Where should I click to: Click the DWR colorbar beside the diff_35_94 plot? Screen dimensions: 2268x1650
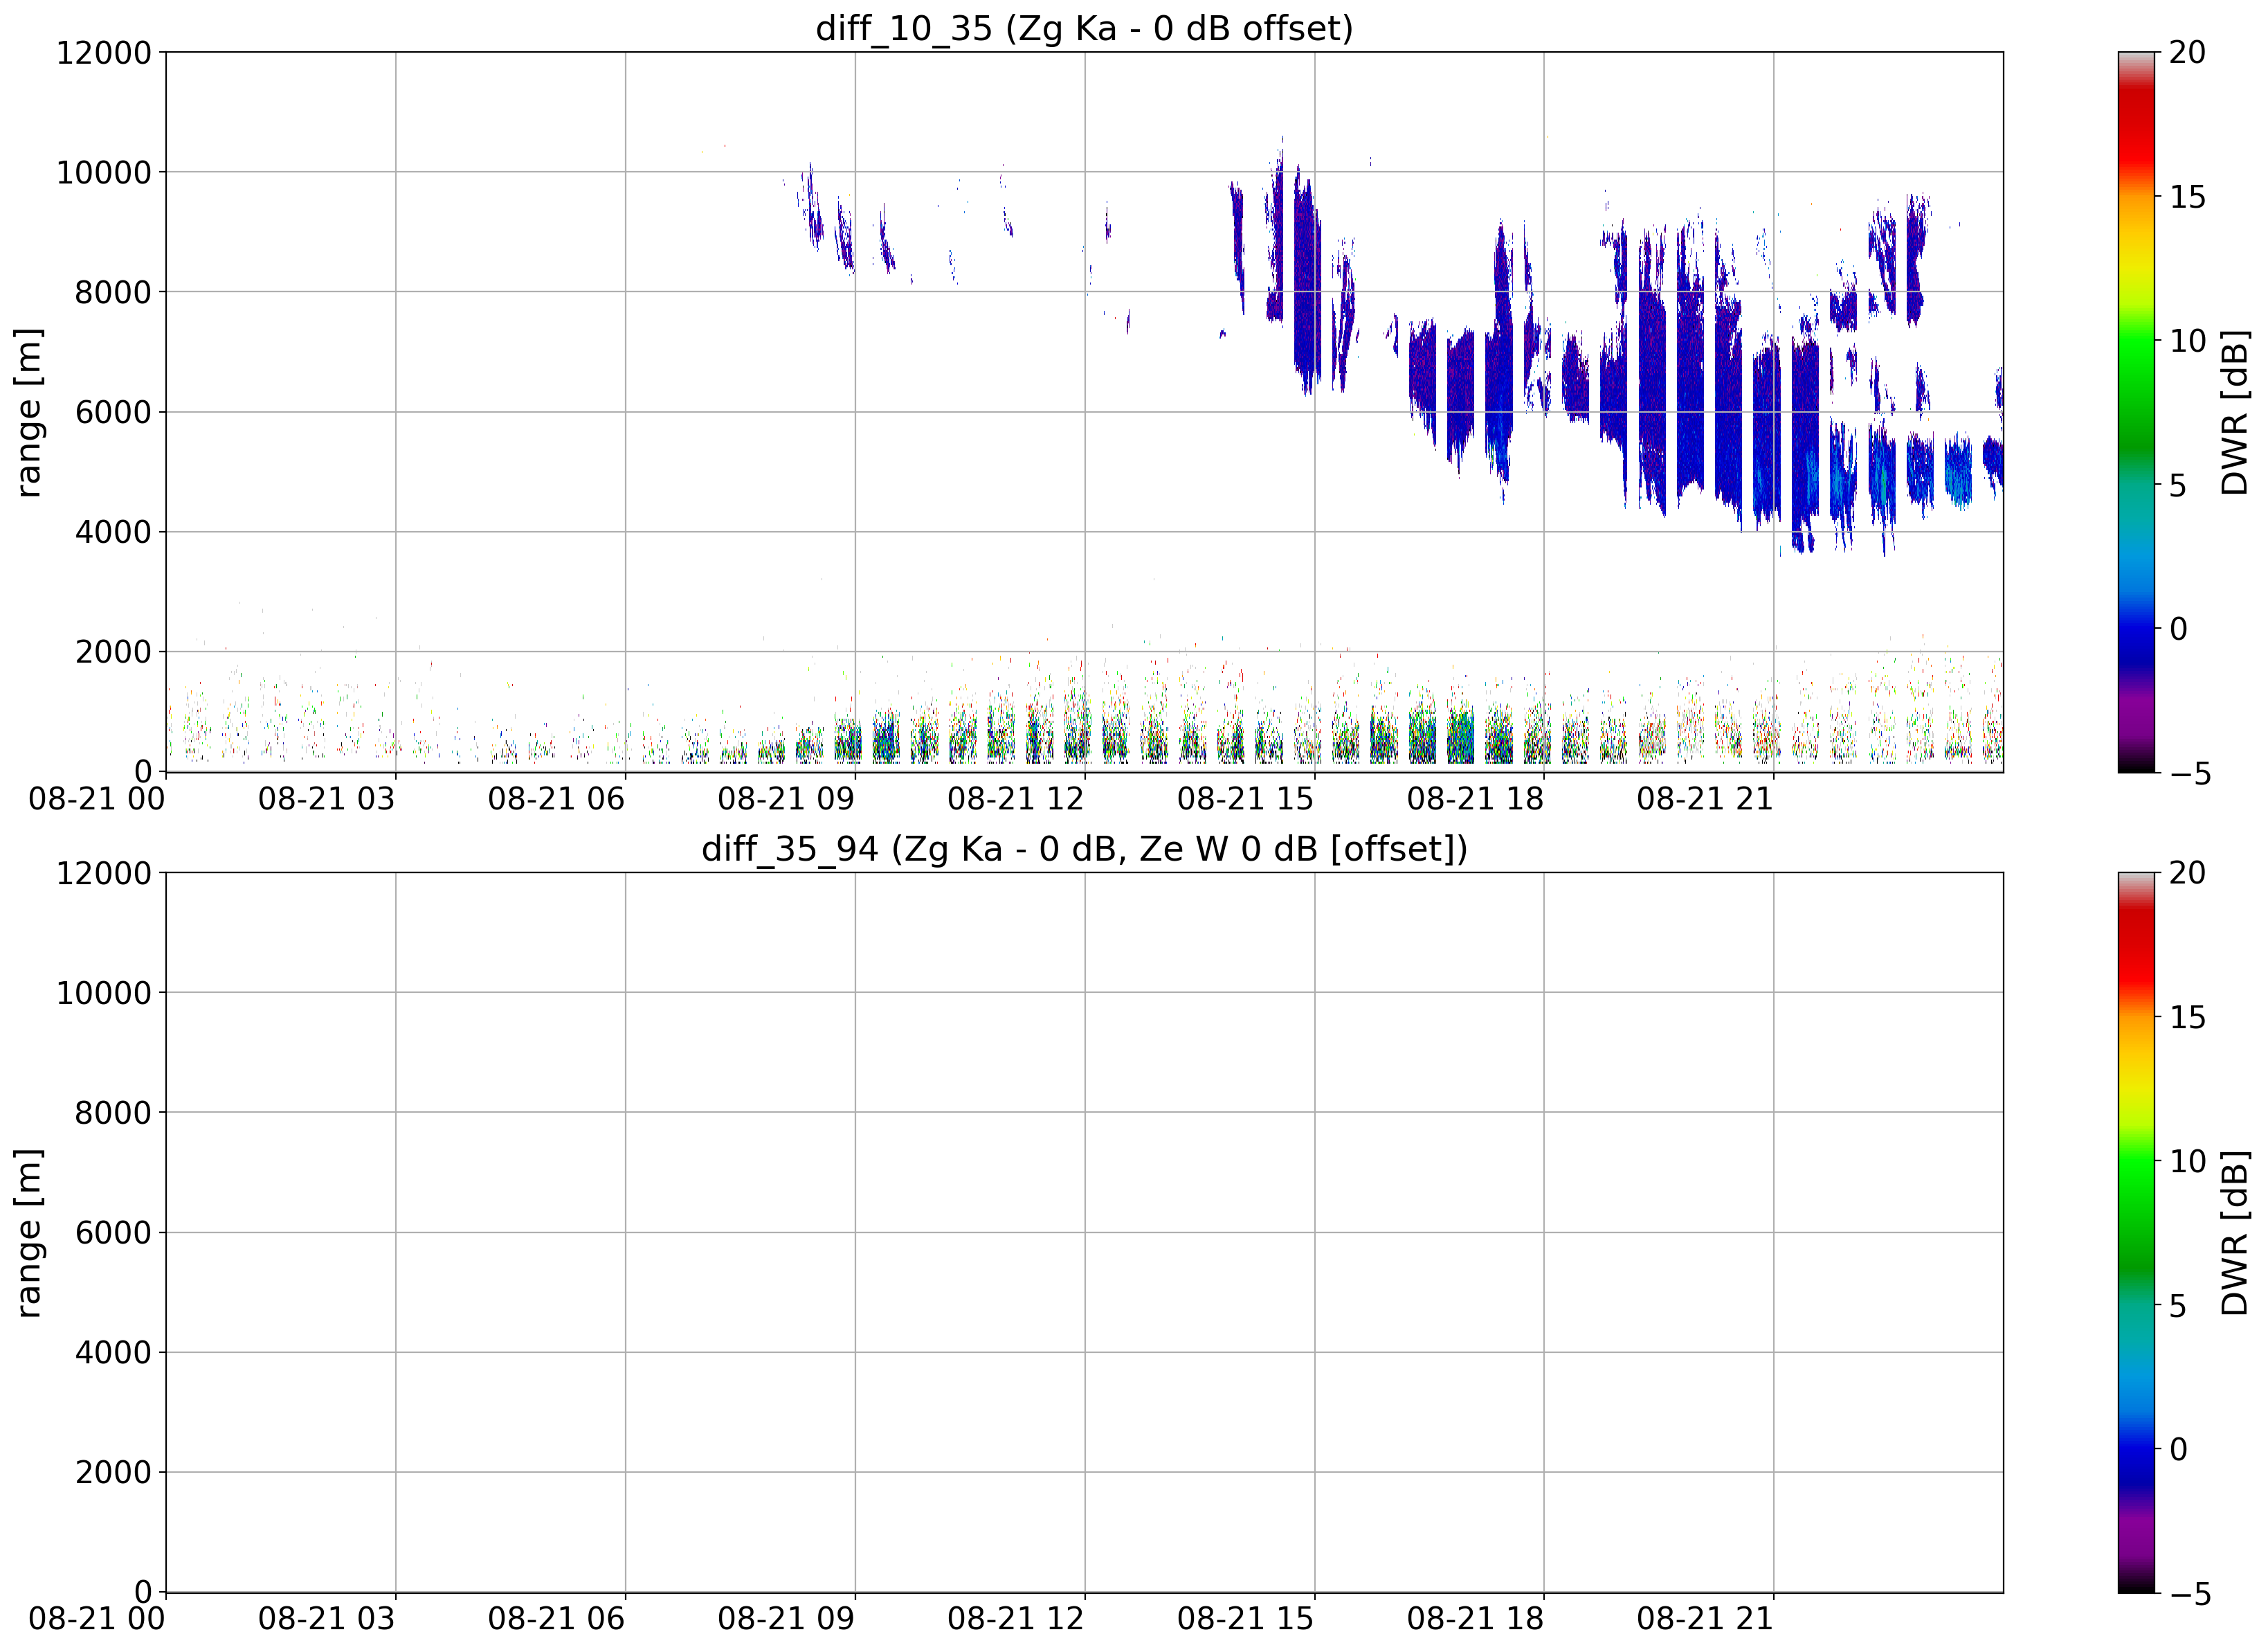2137,1232
